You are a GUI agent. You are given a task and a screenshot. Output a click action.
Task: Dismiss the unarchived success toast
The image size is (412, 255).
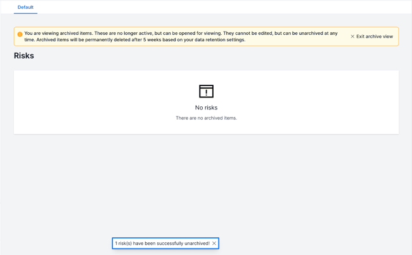point(214,244)
